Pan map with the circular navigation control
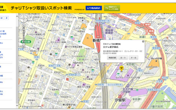Screen dimensions: 176x110 (x=24, y=19)
